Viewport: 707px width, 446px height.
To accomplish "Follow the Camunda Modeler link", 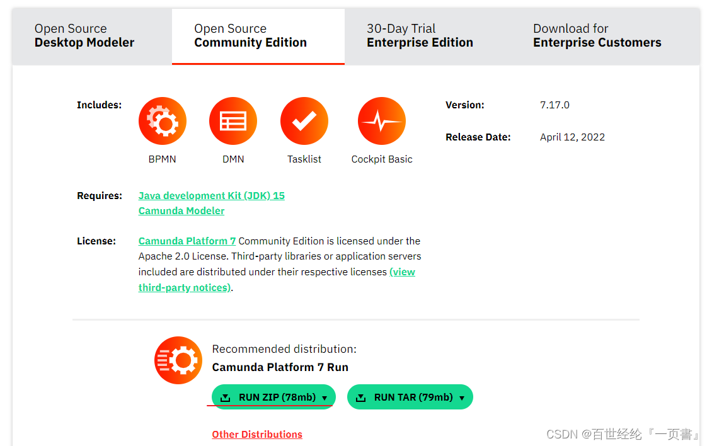I will [x=181, y=210].
